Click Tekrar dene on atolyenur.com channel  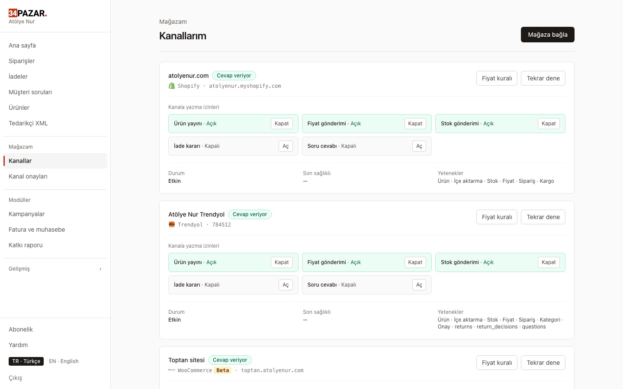click(543, 78)
